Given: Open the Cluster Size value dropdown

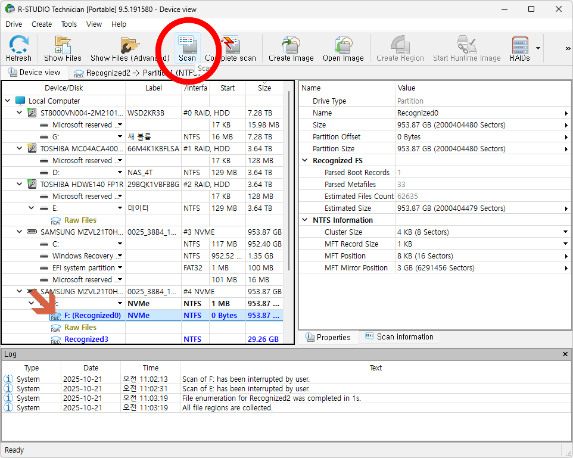Looking at the screenshot, I should coord(565,232).
